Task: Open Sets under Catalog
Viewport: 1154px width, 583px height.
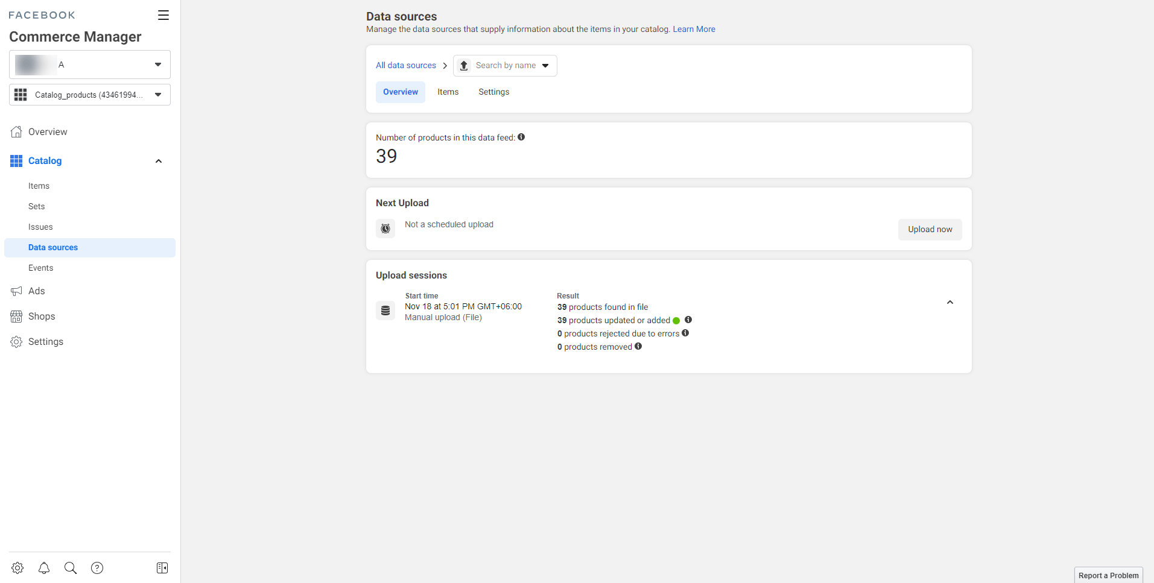Action: pyautogui.click(x=37, y=207)
